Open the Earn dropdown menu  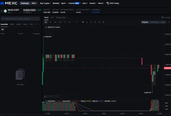pyautogui.click(x=85, y=3)
